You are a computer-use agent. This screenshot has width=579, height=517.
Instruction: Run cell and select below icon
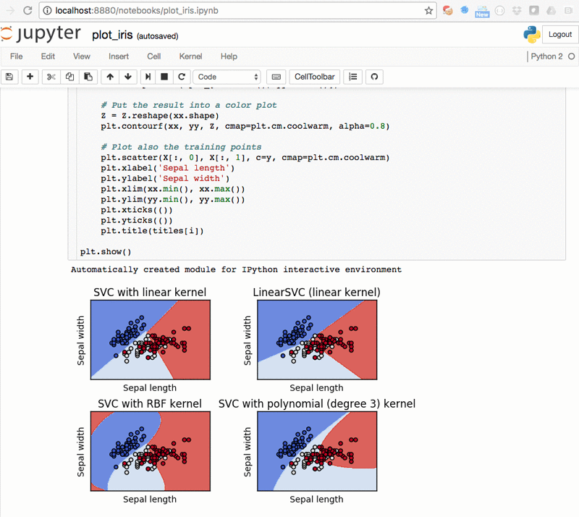148,77
